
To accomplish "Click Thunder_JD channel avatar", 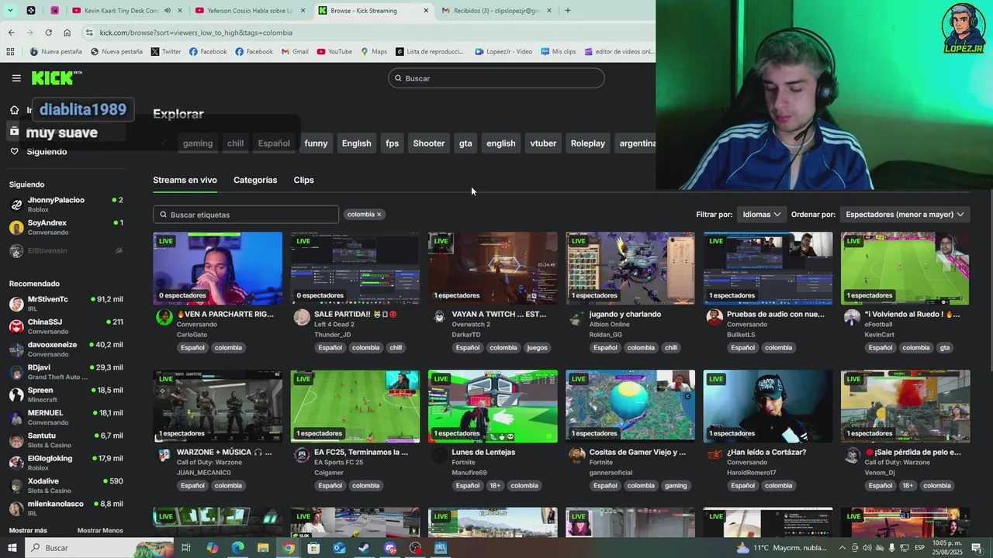I will [x=301, y=317].
